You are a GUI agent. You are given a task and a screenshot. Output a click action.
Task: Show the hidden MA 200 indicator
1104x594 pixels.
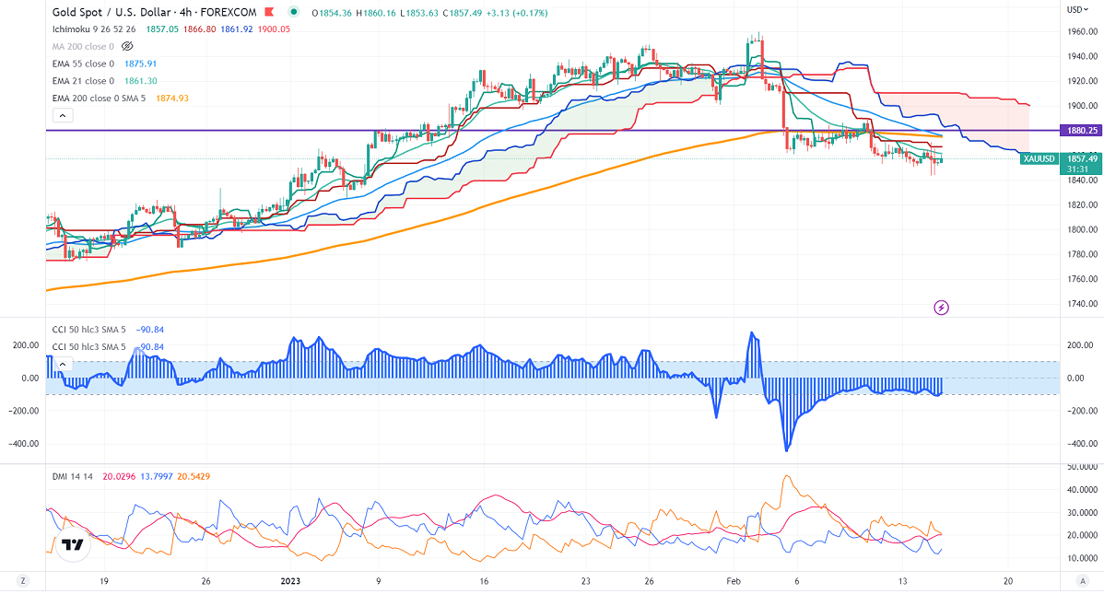(127, 45)
